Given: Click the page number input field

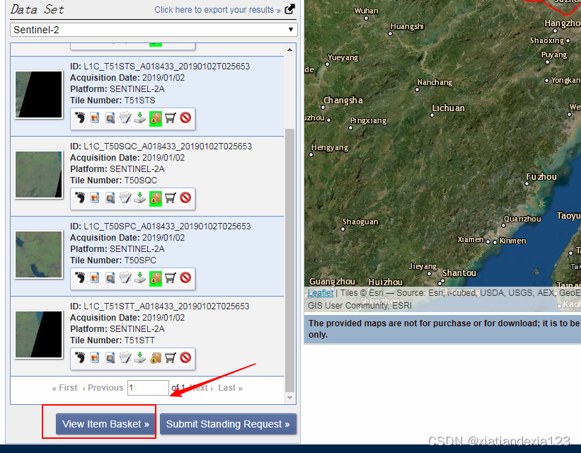Looking at the screenshot, I should pos(148,388).
